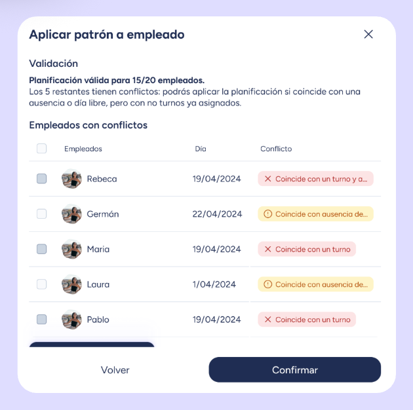413x410 pixels.
Task: Click Rebeca's avatar picture
Action: (x=71, y=179)
